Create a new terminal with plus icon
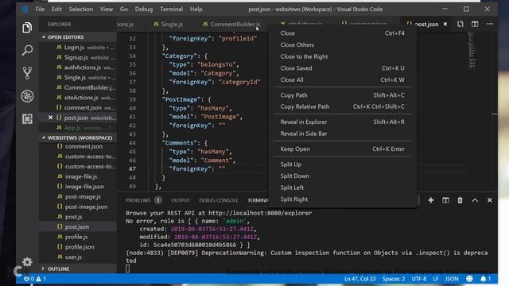Screen dimensions: 509x286 pos(431,200)
